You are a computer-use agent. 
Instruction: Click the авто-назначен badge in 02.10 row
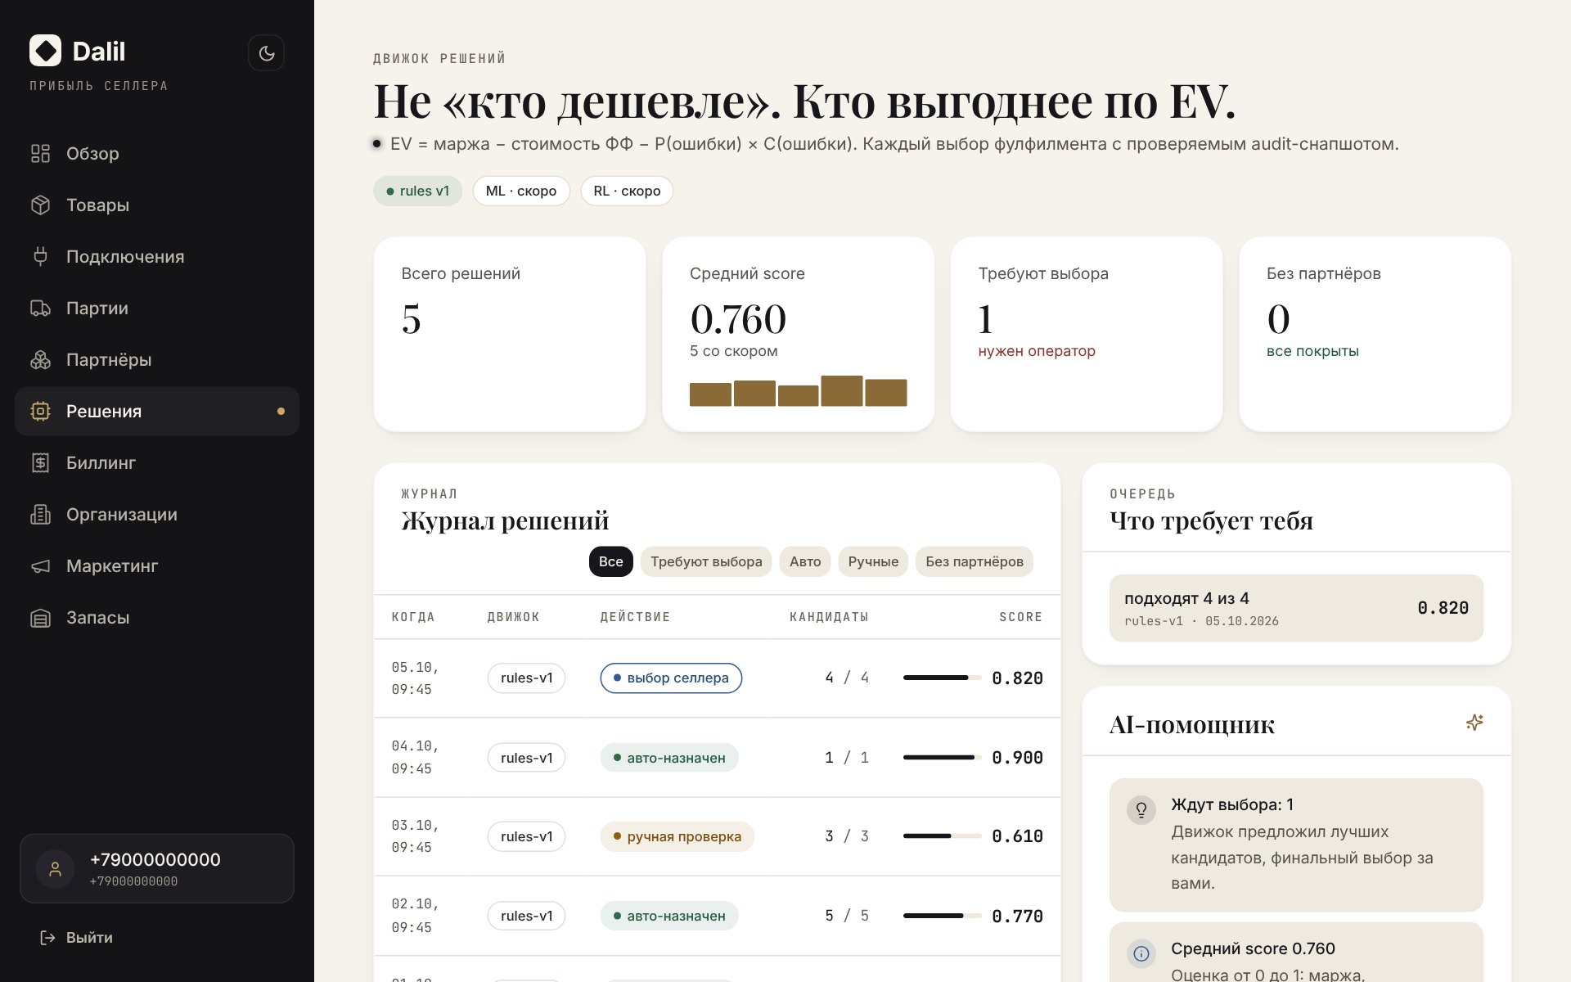coord(669,916)
